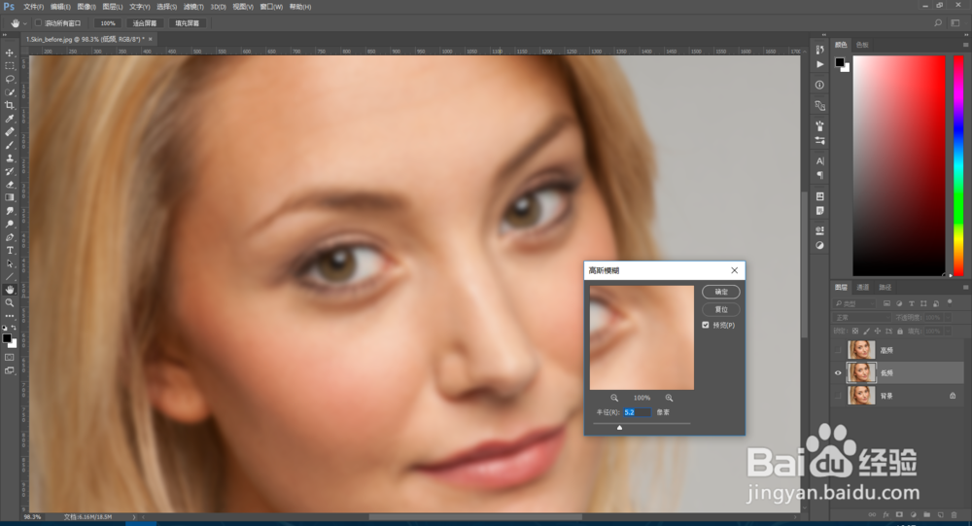Click the 适合屏幕 button

coord(145,23)
